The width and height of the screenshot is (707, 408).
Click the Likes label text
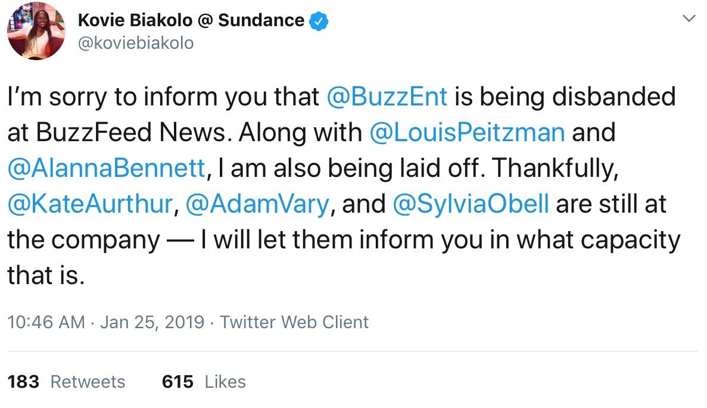click(x=225, y=381)
